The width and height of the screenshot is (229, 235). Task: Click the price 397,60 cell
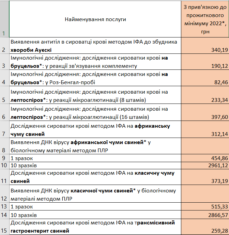click(205, 113)
